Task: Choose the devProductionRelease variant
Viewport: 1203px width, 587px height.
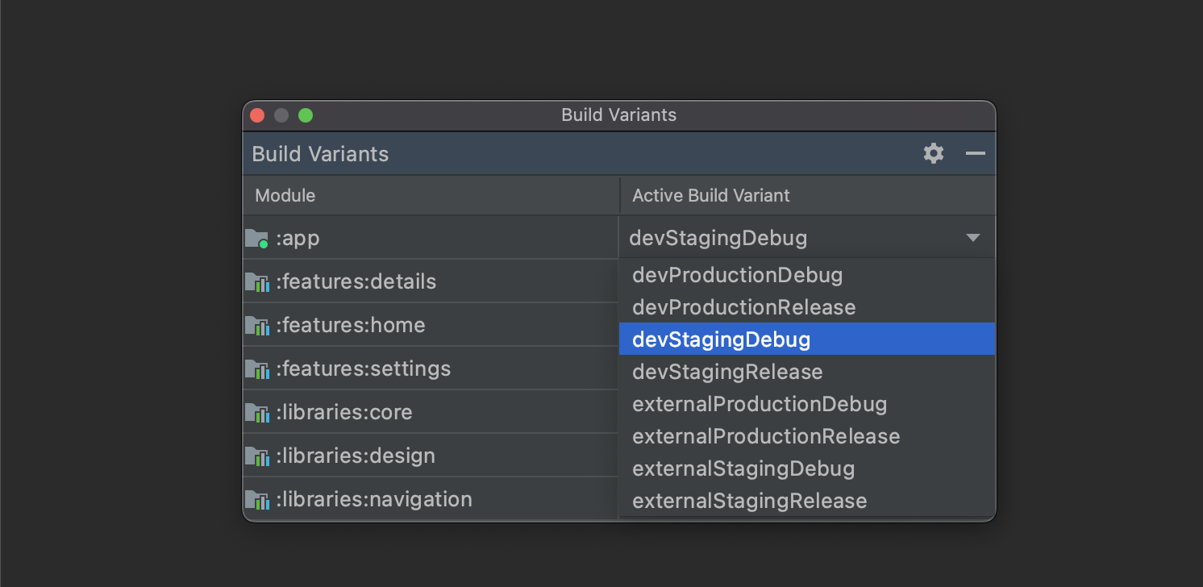Action: point(743,307)
